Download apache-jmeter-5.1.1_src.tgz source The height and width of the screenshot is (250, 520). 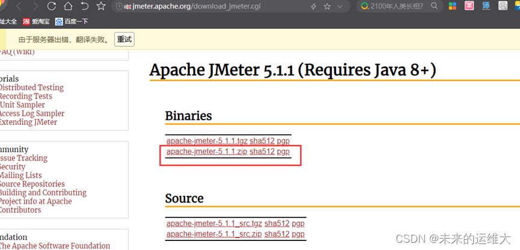(214, 224)
